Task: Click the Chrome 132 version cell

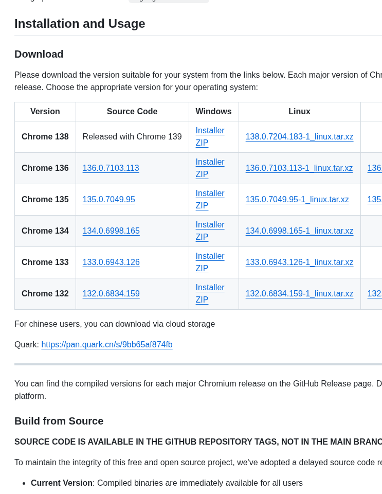Action: click(45, 293)
